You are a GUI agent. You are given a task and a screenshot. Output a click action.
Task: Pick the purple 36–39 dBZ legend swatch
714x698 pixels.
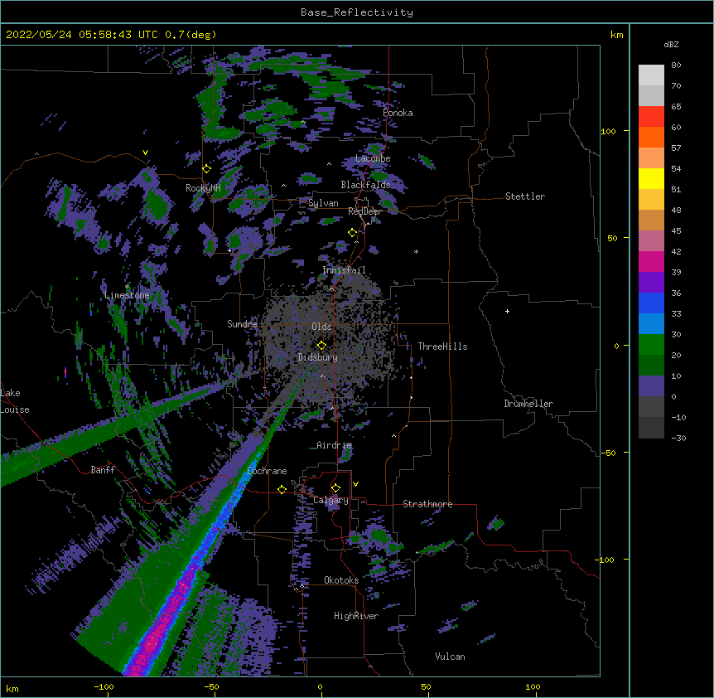click(651, 283)
